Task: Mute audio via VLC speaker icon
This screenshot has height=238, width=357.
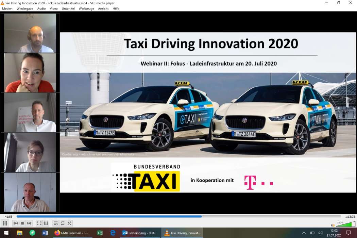Action: [x=333, y=225]
